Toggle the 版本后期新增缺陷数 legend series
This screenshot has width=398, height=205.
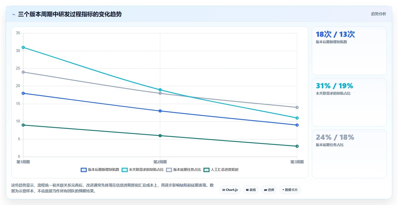coord(100,170)
